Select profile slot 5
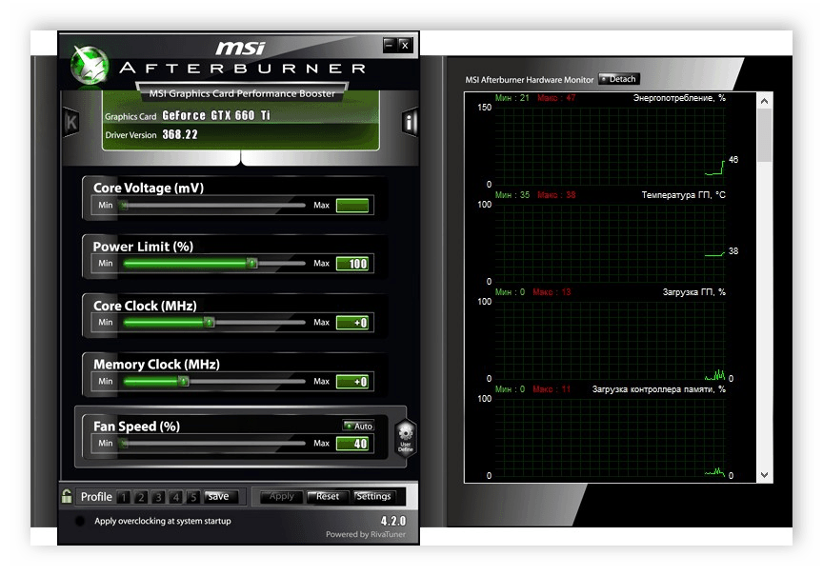823x576 pixels. click(193, 497)
